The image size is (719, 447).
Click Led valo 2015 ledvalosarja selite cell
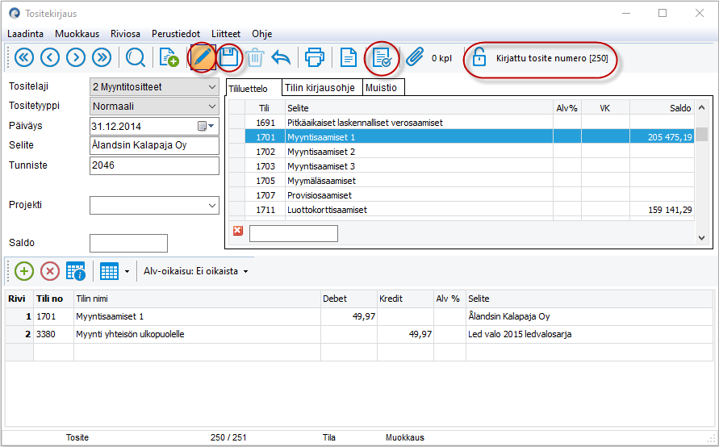pyautogui.click(x=589, y=334)
